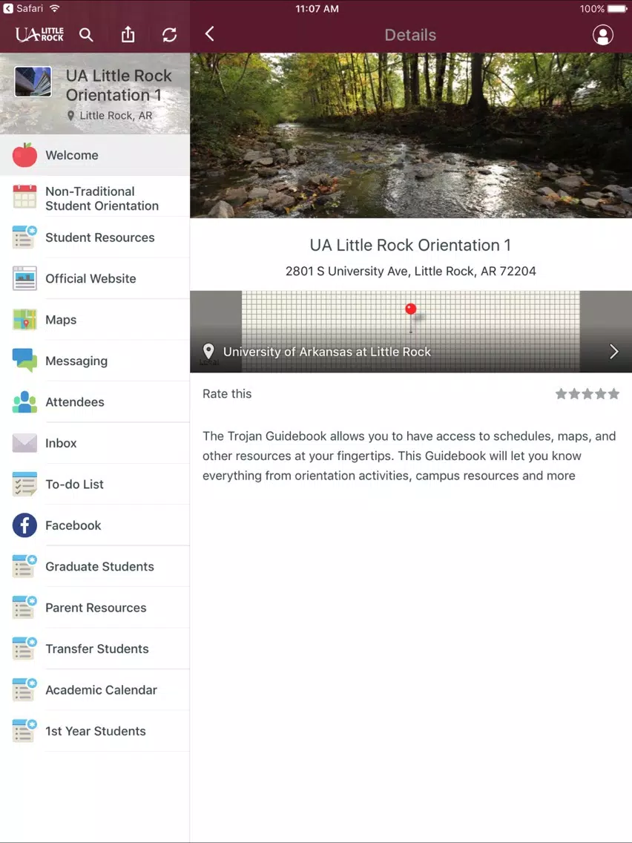Tap the red map pin marker

[x=411, y=317]
